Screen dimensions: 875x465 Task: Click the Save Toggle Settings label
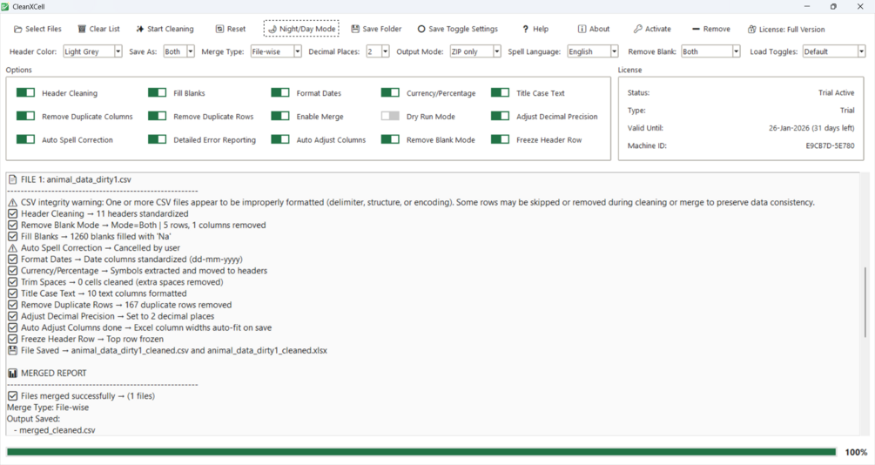463,29
